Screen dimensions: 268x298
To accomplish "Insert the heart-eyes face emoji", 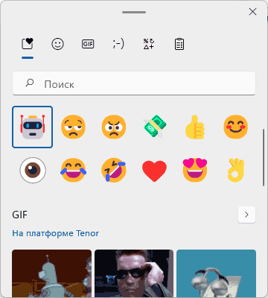I will point(195,170).
